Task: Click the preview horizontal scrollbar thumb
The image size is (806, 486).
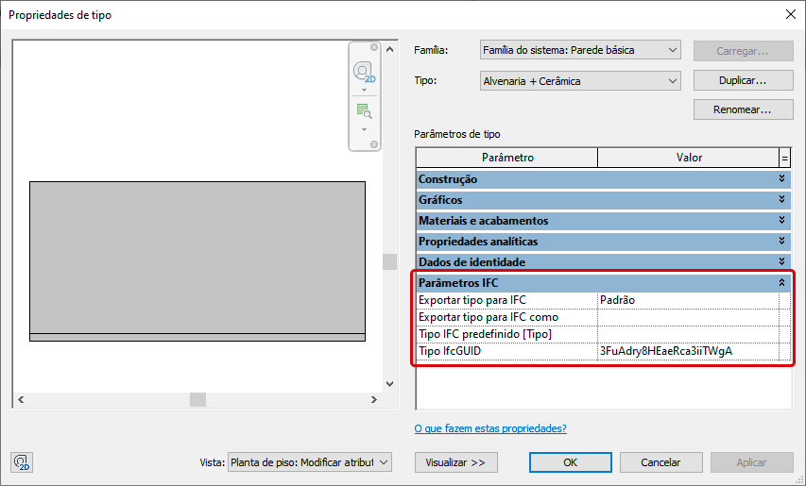Action: pos(197,399)
